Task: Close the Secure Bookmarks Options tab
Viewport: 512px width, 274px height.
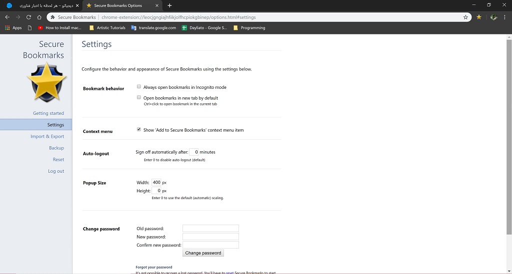Action: (156, 5)
